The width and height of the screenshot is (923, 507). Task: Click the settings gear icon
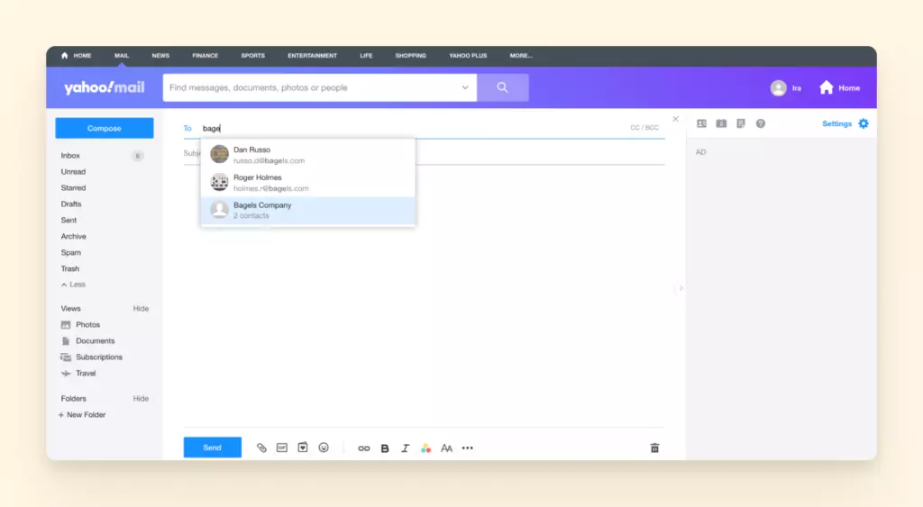pos(864,123)
